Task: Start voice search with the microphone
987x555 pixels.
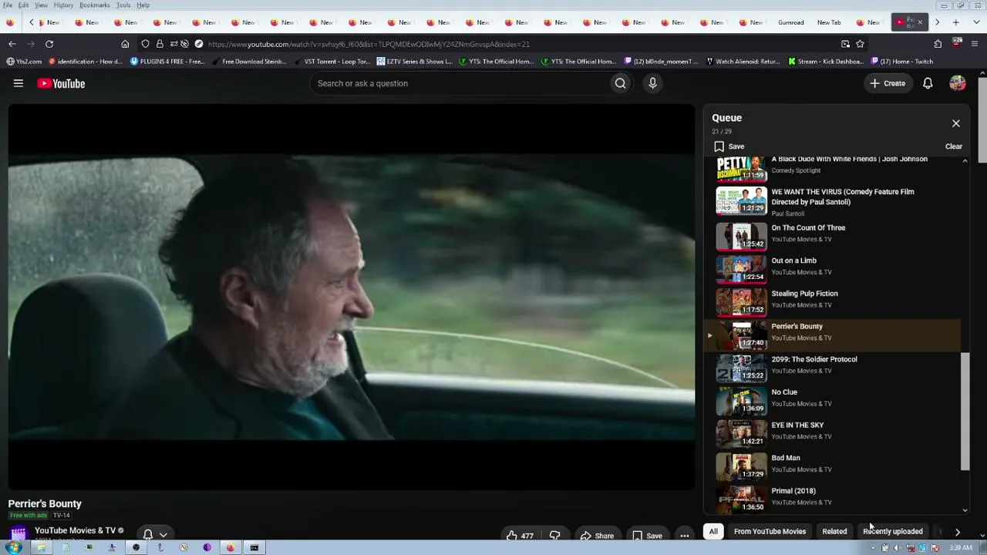Action: click(x=652, y=83)
